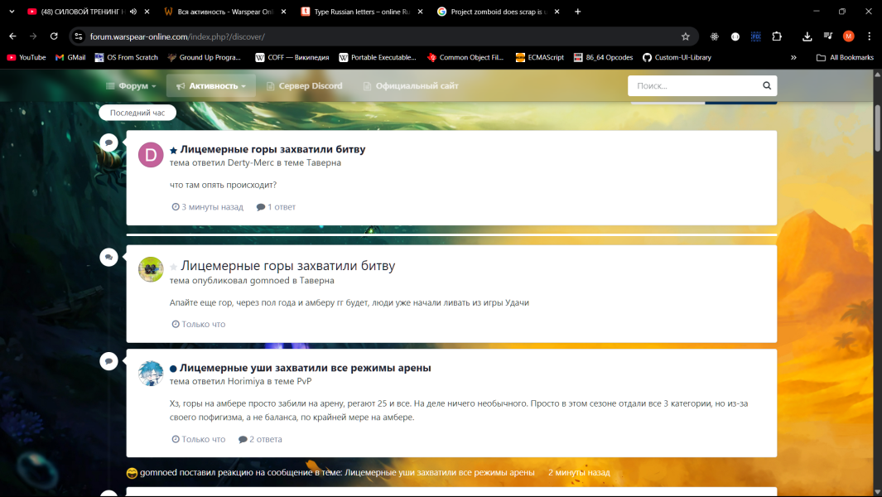The image size is (882, 497).
Task: Click Derty-Merc's avatar with letter D
Action: click(x=151, y=156)
